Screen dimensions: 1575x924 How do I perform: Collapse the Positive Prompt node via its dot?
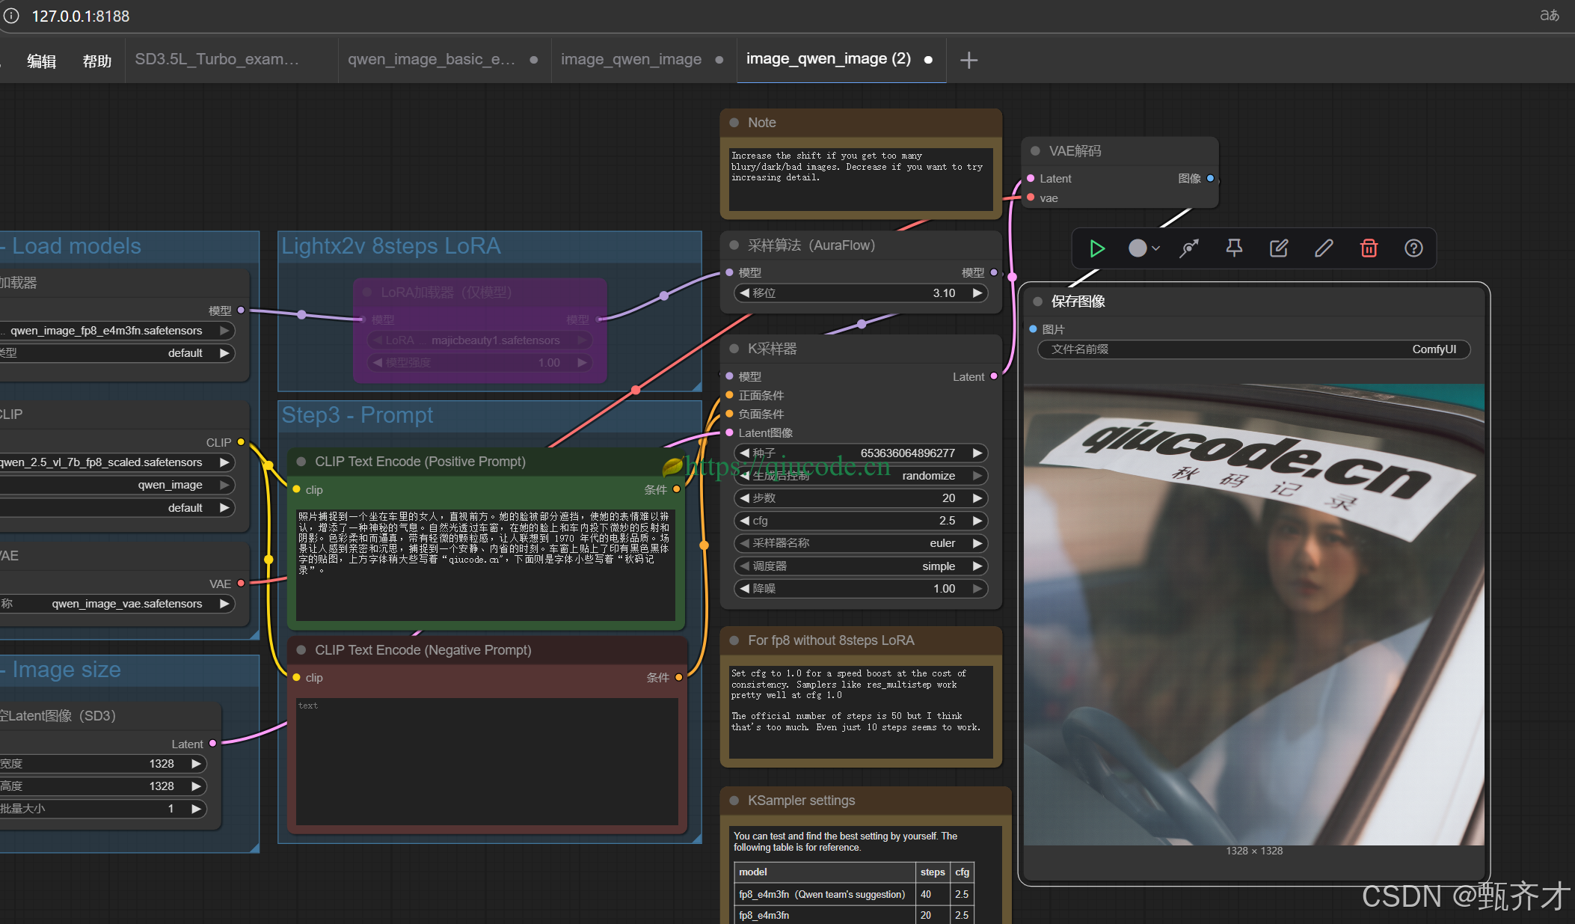[301, 462]
